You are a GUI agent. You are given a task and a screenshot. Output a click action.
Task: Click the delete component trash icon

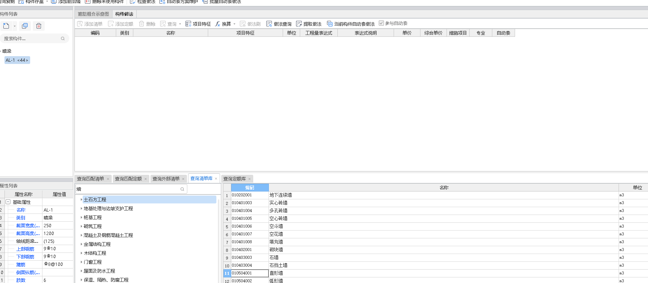(39, 26)
